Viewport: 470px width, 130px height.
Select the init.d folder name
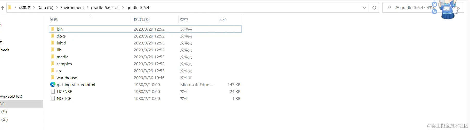pos(61,43)
